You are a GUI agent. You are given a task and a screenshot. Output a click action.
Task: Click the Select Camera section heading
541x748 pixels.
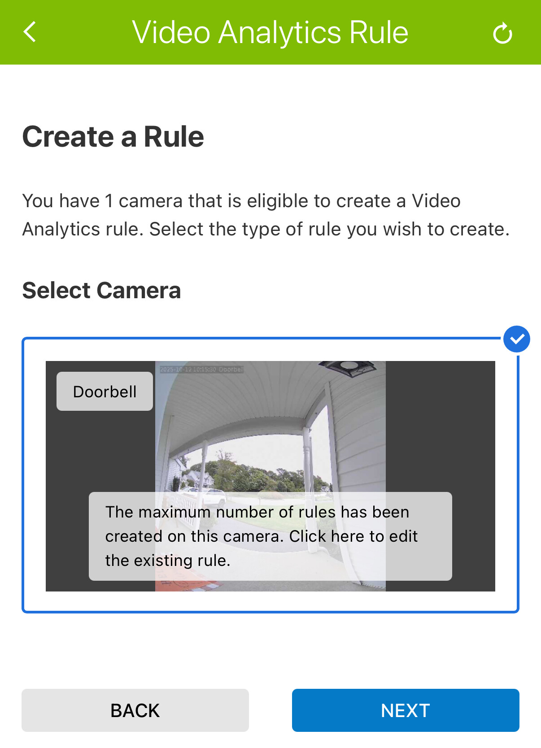pyautogui.click(x=101, y=290)
